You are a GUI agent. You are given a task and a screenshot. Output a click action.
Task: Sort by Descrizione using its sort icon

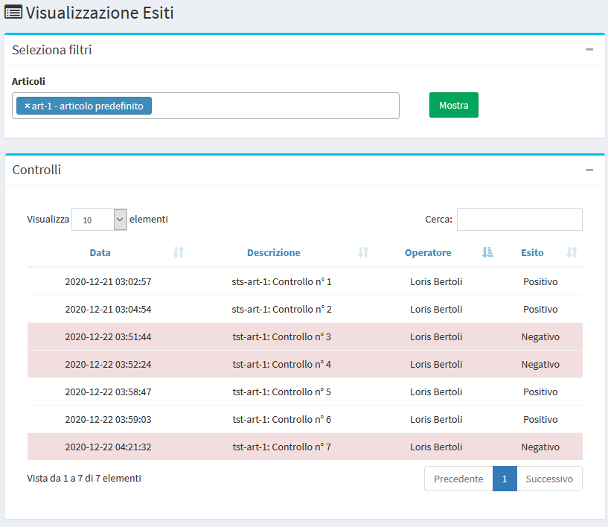(363, 252)
